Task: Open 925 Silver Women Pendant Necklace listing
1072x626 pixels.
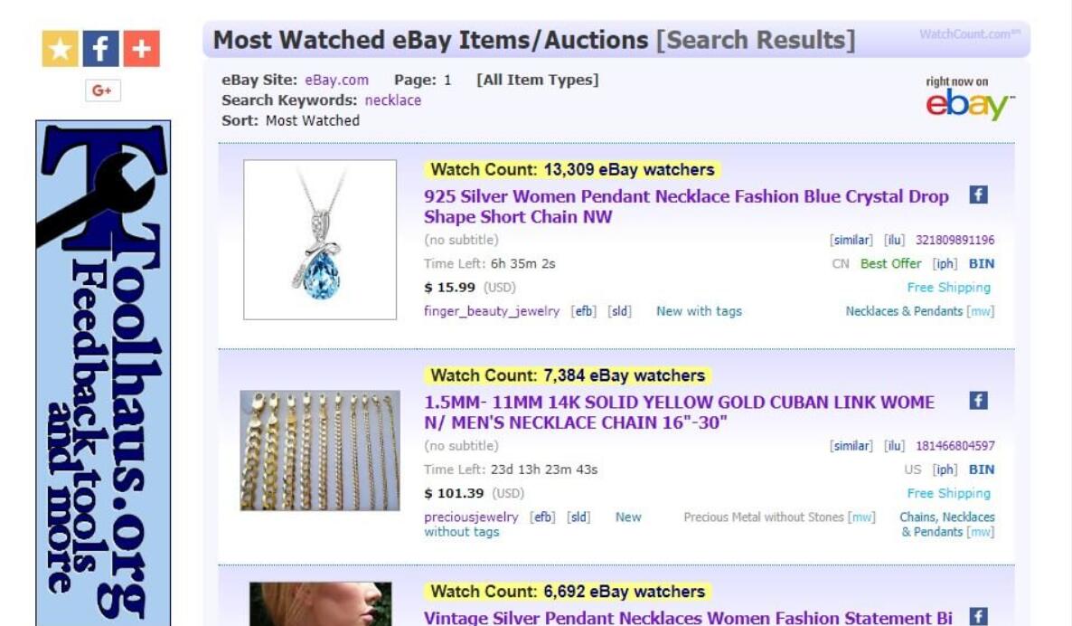Action: 686,206
